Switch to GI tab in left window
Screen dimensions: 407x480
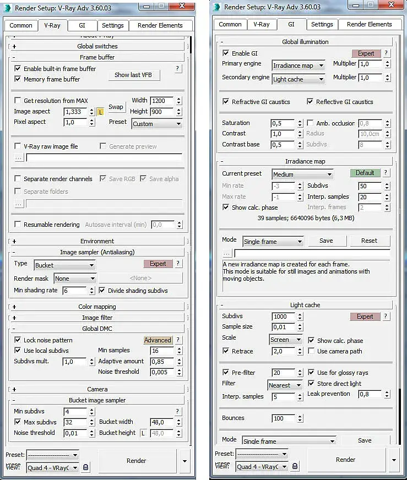(82, 25)
